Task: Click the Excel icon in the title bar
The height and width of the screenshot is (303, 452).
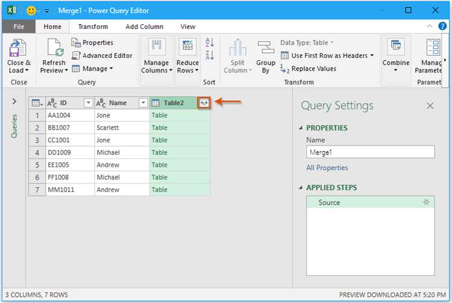Action: point(12,10)
